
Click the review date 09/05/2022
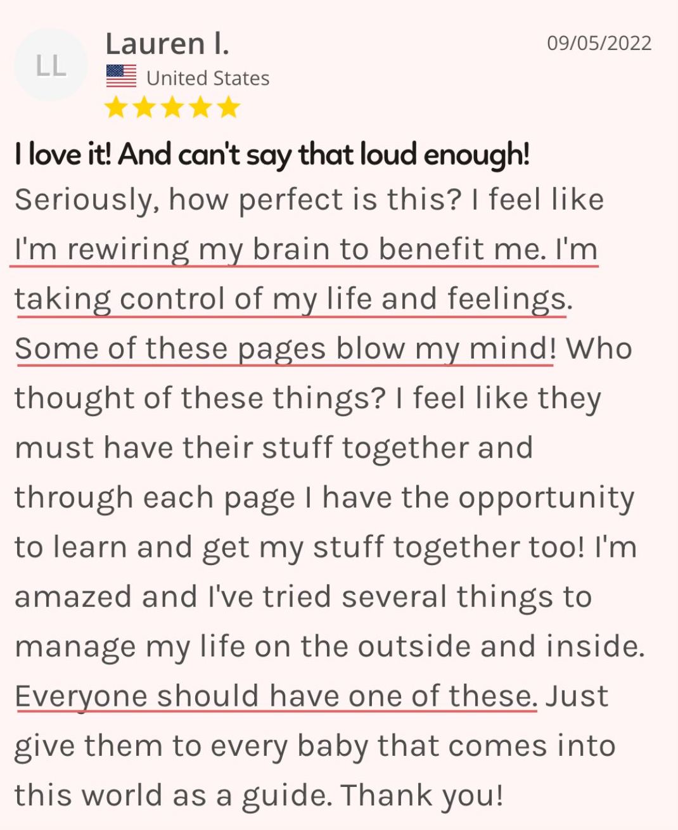599,42
